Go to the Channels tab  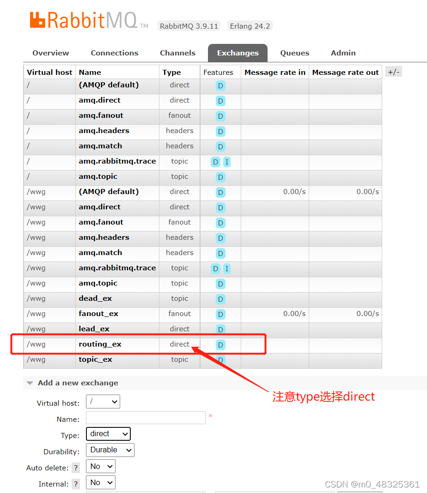(177, 53)
